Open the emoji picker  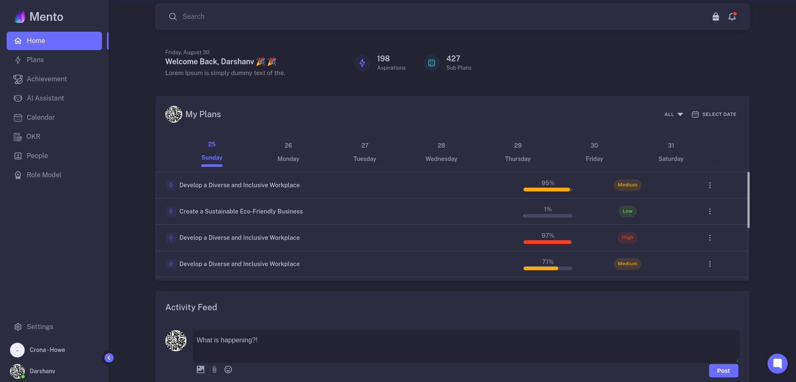coord(228,369)
